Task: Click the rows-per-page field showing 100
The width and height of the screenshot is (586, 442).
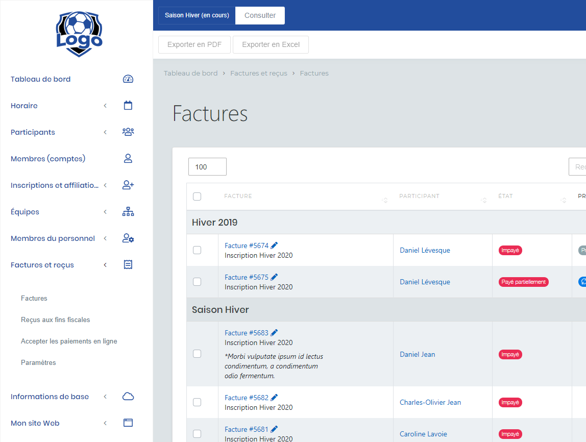Action: 207,167
